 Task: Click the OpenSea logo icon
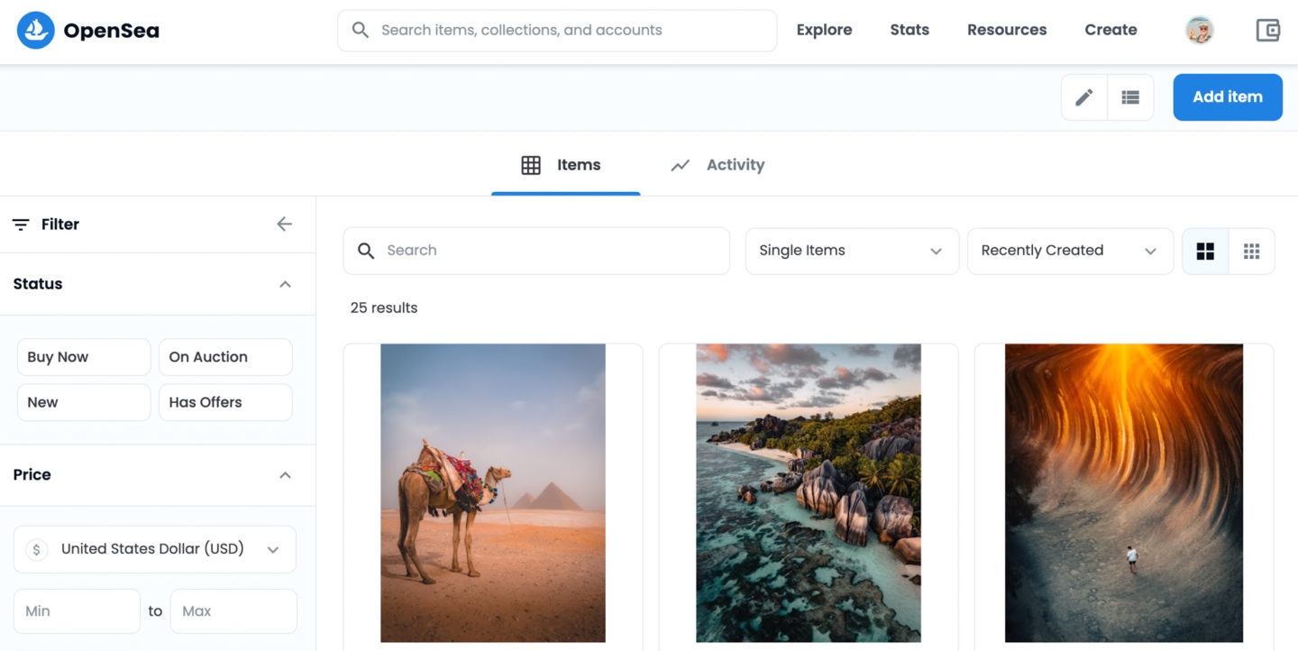[x=36, y=31]
